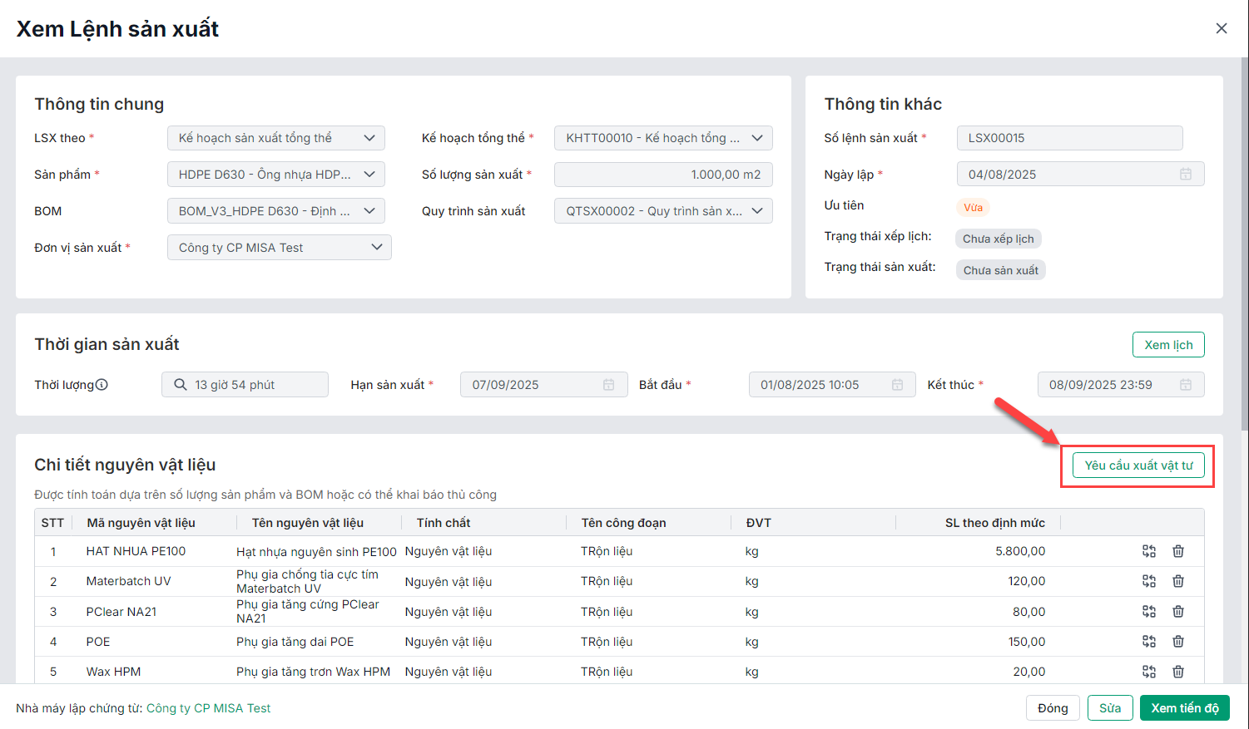Viewport: 1249px width, 729px height.
Task: Expand Đơn vị sản xuất dropdown
Action: [x=376, y=248]
